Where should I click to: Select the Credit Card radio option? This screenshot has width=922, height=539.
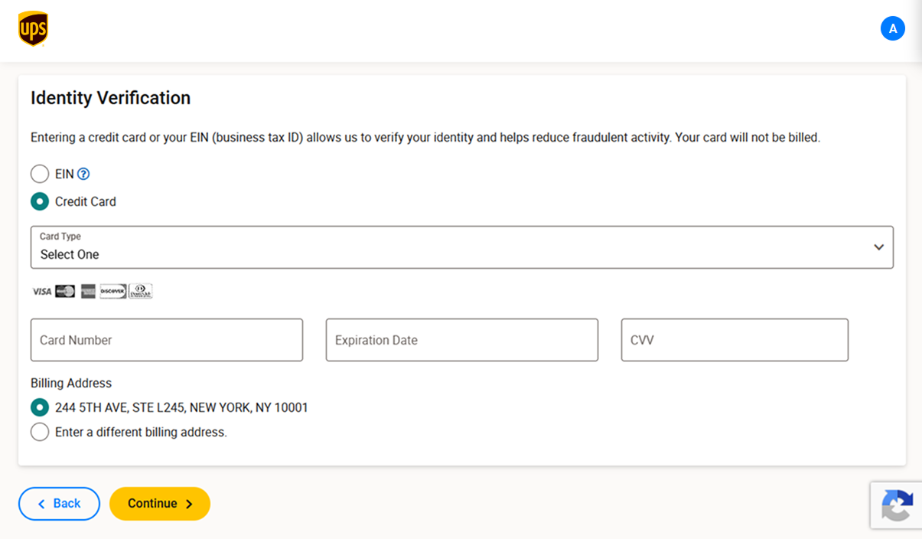[40, 201]
